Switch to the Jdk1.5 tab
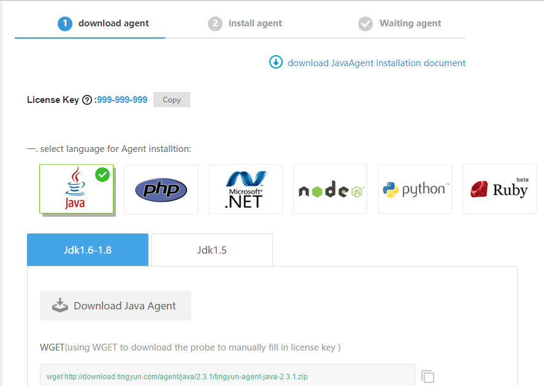 [212, 250]
